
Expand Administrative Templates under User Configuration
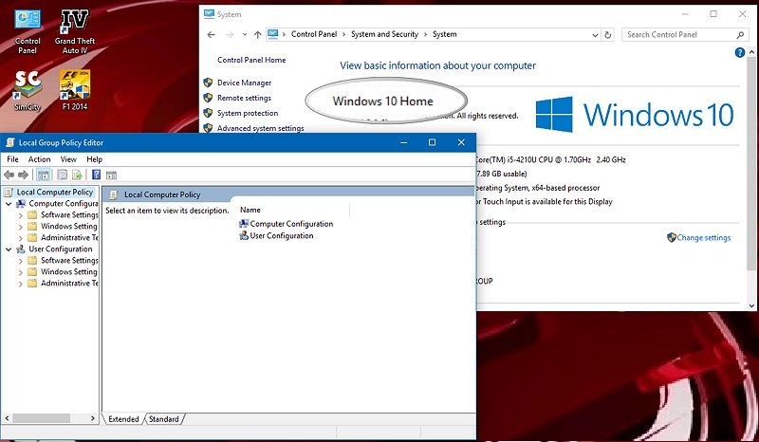pos(20,285)
